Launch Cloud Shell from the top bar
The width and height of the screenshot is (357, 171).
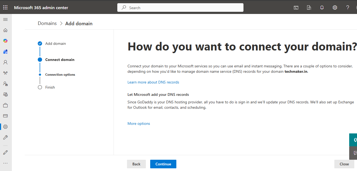pos(296,8)
